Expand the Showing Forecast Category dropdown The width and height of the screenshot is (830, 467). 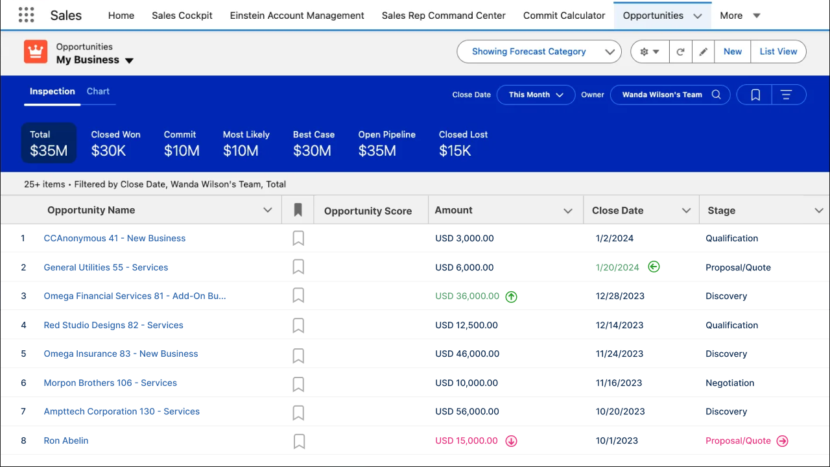tap(538, 52)
